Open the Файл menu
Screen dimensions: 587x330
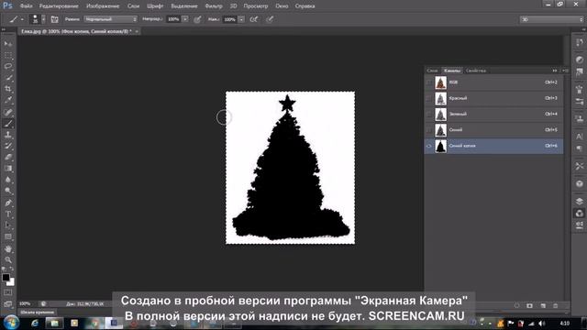coord(26,6)
